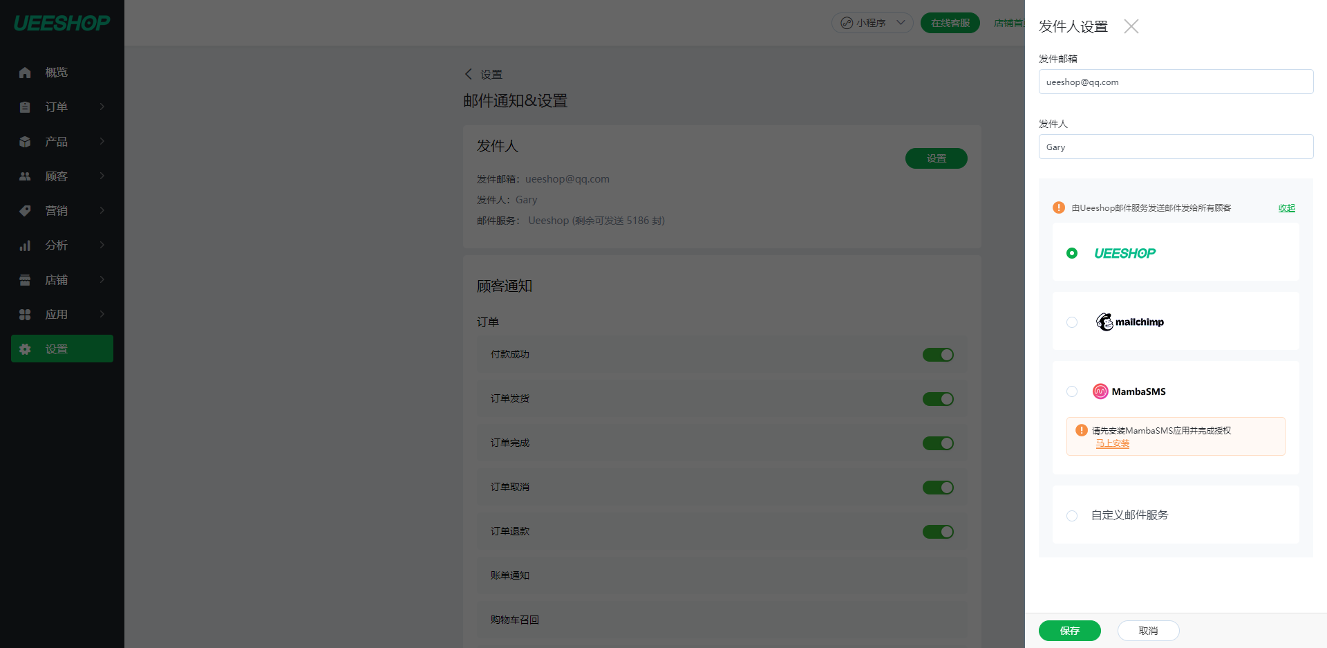Click the warning icon in MambaSMS notice

point(1082,430)
